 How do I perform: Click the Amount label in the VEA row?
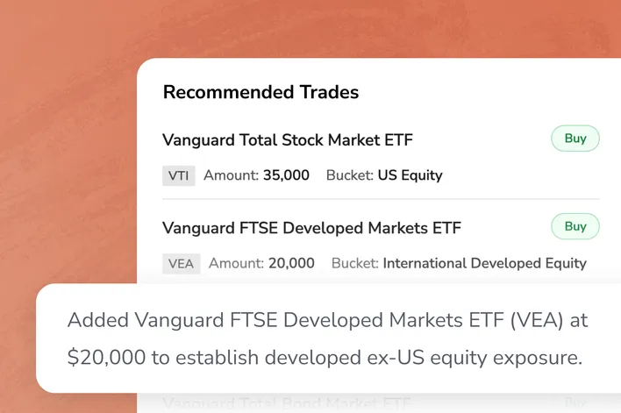coord(237,263)
